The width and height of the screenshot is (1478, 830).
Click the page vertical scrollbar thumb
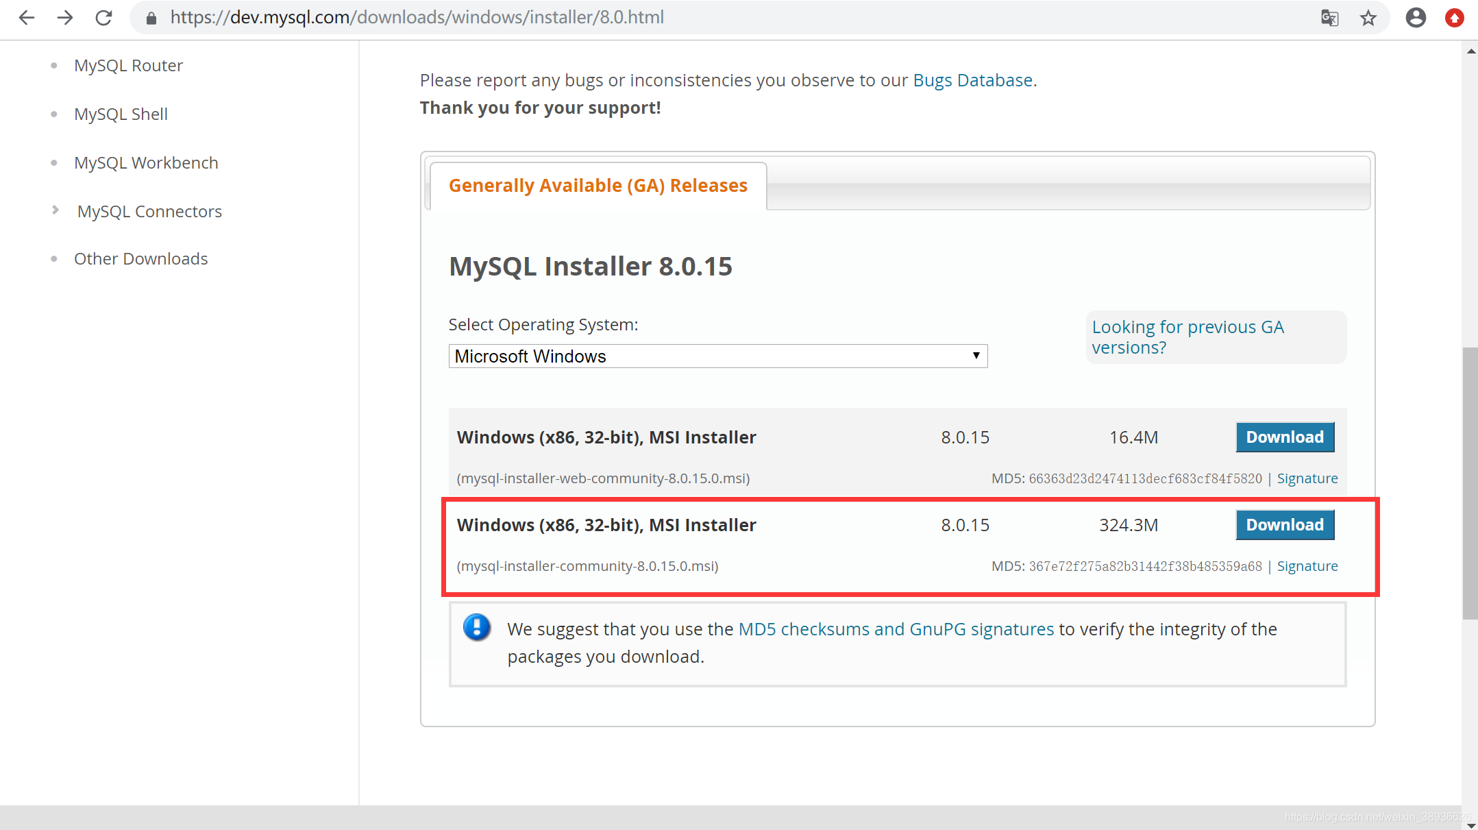[1469, 483]
